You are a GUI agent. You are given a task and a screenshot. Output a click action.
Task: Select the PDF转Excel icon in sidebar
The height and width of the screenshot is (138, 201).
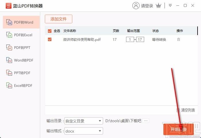point(9,35)
